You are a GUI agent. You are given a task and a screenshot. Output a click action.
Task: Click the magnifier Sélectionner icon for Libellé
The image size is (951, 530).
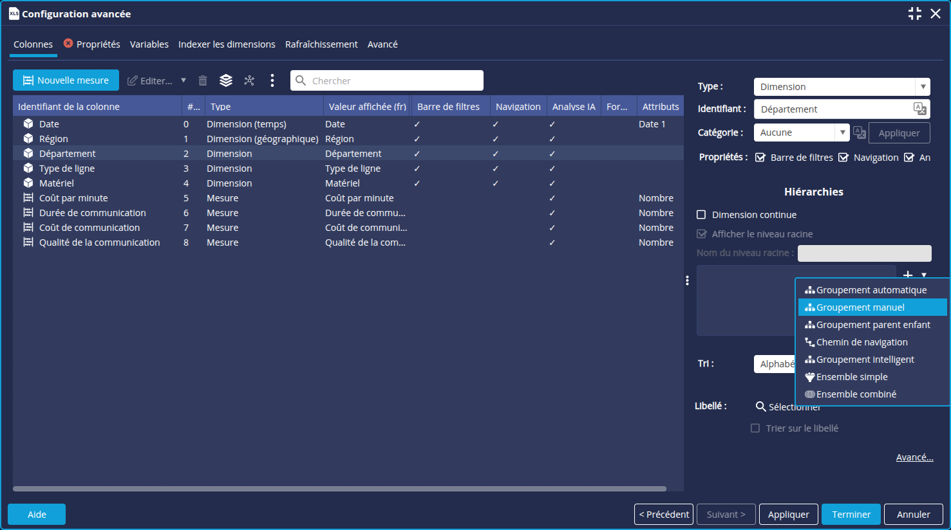coord(760,407)
